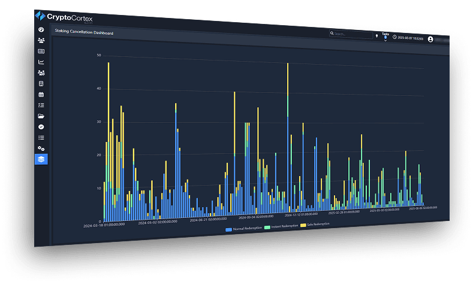Click the users group sidebar icon
This screenshot has height=285, width=473.
tap(41, 40)
